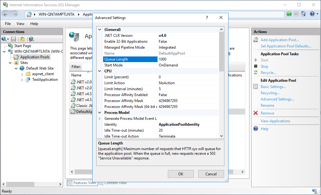Expand the TestApplication tree node
Screen dimensions: 321x195
(22, 79)
